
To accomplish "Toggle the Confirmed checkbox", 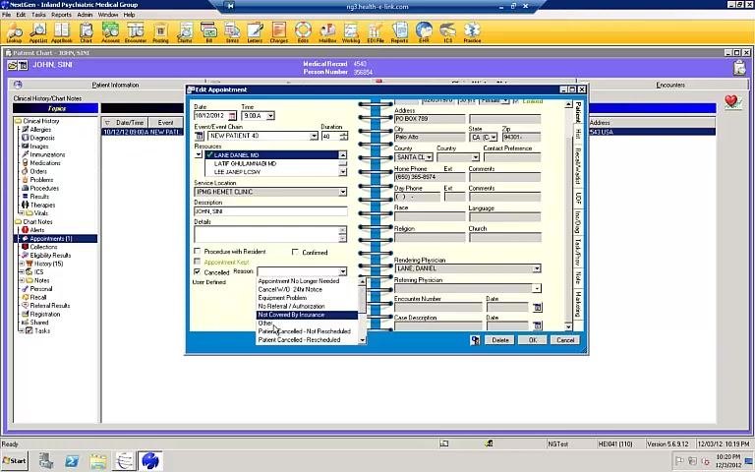I will click(x=295, y=252).
